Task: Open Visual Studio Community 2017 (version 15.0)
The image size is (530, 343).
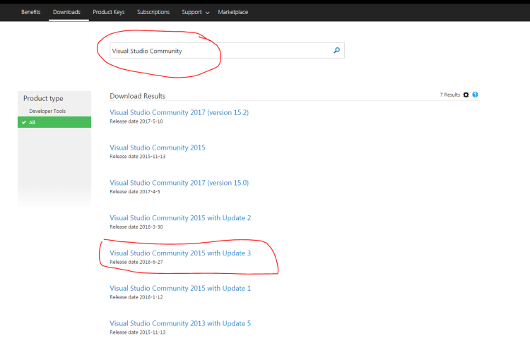Action: click(179, 183)
